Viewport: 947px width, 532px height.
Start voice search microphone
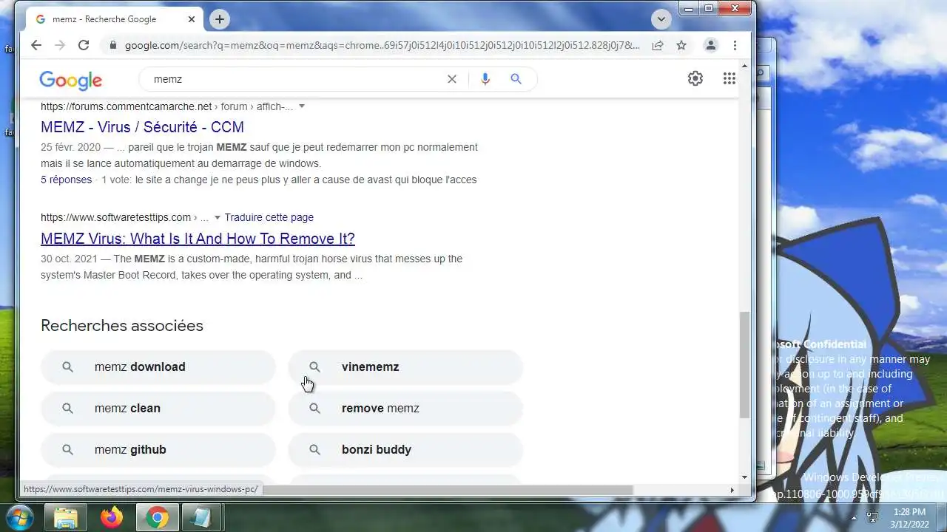click(485, 79)
